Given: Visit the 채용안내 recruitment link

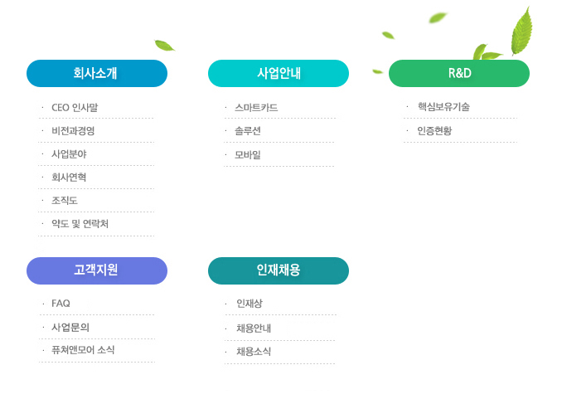Looking at the screenshot, I should pyautogui.click(x=254, y=329).
